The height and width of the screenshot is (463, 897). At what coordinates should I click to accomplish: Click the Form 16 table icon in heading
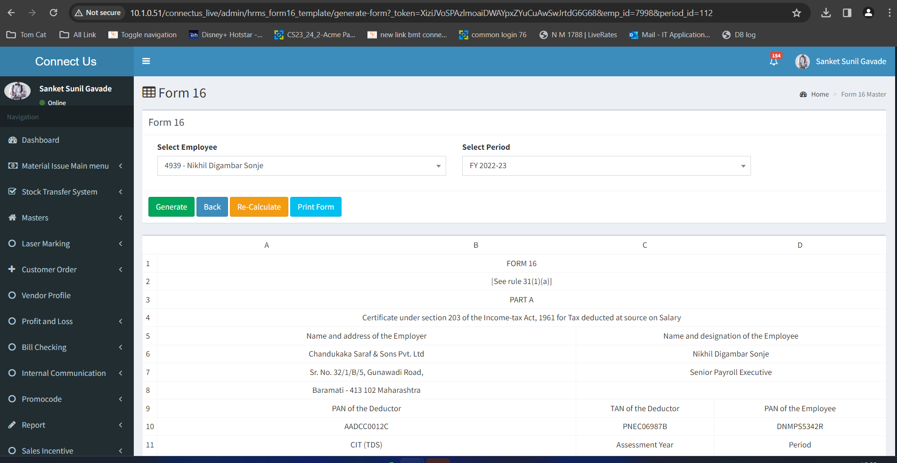[x=149, y=92]
